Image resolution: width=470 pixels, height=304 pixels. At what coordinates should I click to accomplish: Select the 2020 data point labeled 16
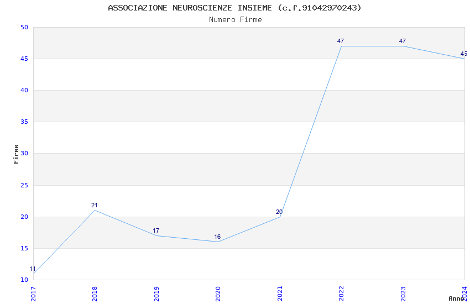218,242
